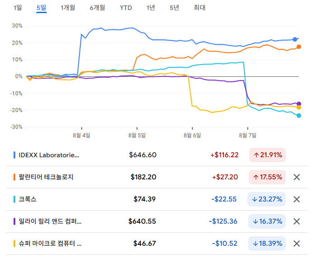The image size is (321, 258).
Task: Click the -$10.52 change value
Action: click(x=225, y=244)
